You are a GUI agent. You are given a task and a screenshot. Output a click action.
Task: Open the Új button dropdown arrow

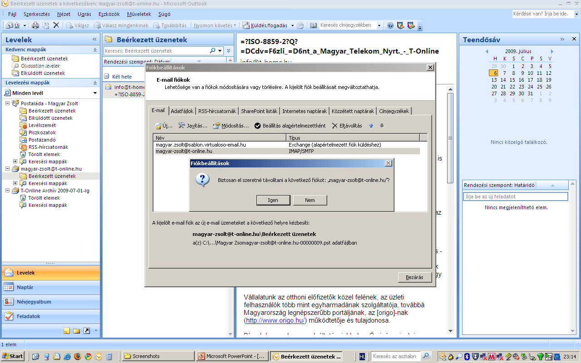point(25,25)
